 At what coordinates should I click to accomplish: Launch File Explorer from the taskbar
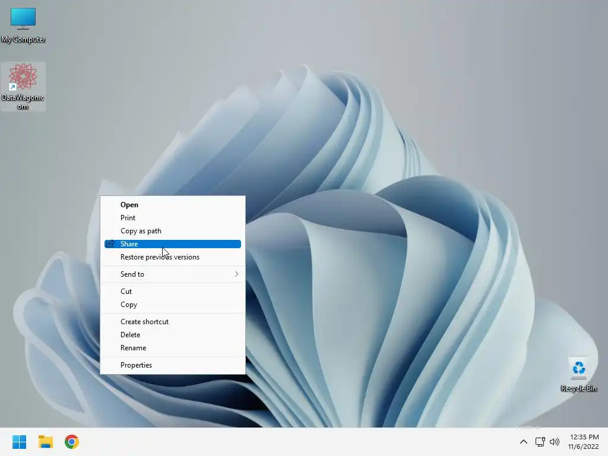coord(46,442)
